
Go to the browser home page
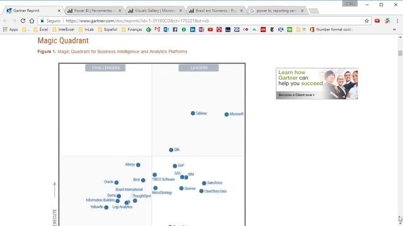click(x=31, y=21)
